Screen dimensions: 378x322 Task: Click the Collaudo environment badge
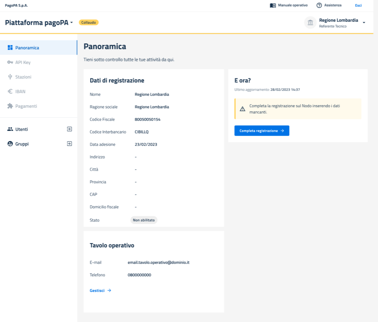coord(88,23)
